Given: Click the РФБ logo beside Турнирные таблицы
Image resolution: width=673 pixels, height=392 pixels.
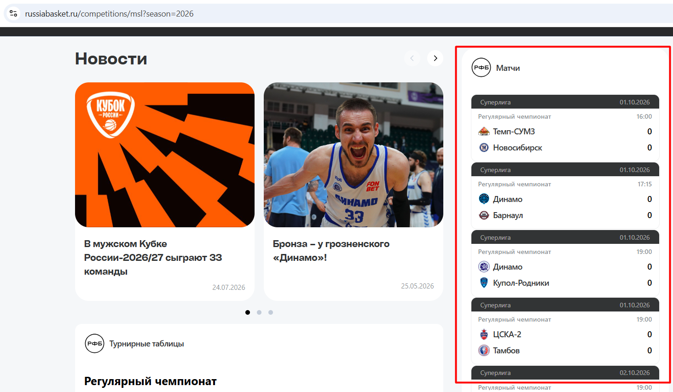Looking at the screenshot, I should pyautogui.click(x=95, y=344).
